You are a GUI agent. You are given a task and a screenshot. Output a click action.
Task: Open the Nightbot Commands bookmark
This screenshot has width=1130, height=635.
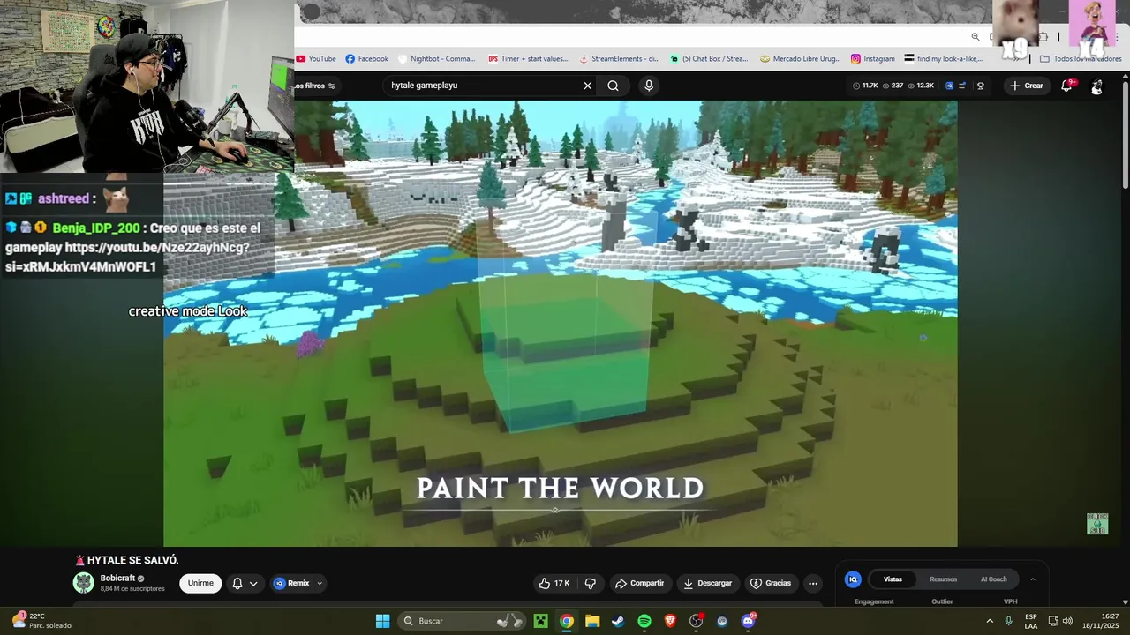click(437, 59)
